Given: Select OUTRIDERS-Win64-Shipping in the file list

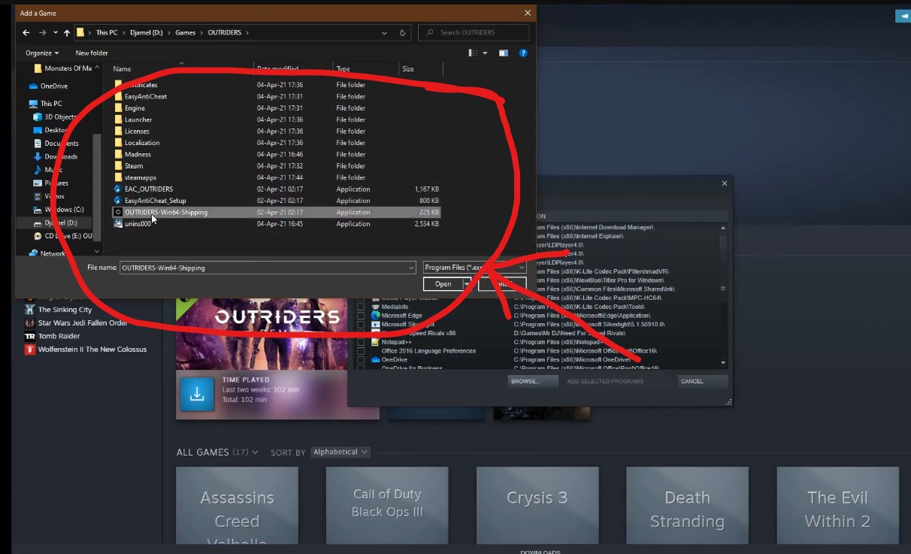Looking at the screenshot, I should point(276,212).
